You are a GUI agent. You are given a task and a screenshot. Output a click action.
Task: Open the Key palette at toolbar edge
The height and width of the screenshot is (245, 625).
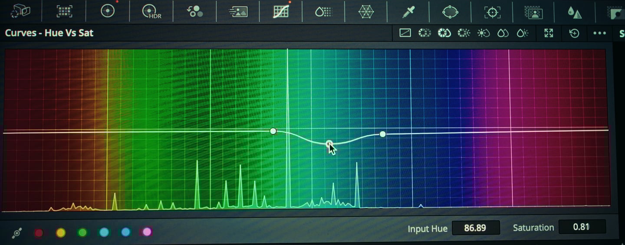click(617, 13)
